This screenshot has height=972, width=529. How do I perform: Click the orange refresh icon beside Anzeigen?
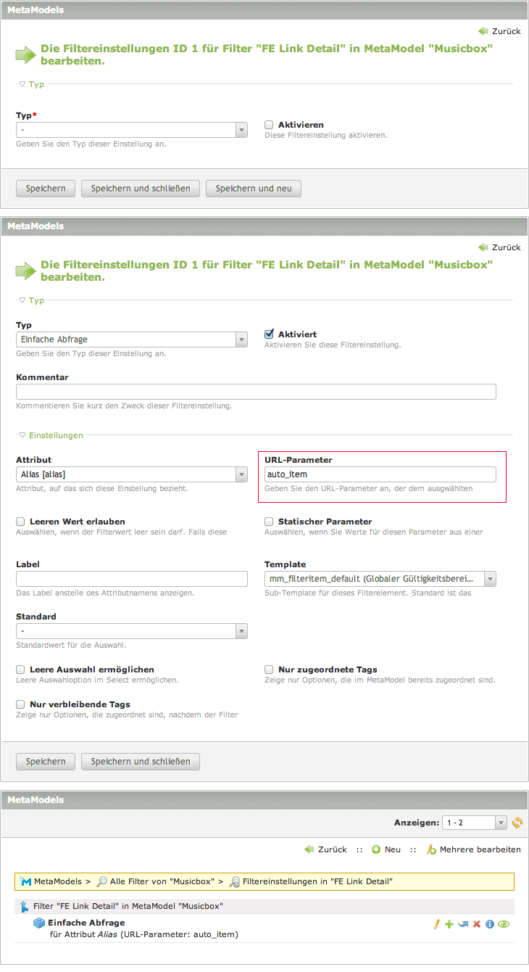[517, 823]
